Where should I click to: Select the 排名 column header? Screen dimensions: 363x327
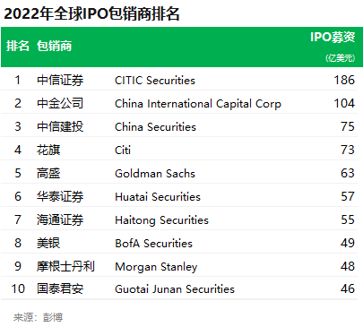(x=18, y=46)
